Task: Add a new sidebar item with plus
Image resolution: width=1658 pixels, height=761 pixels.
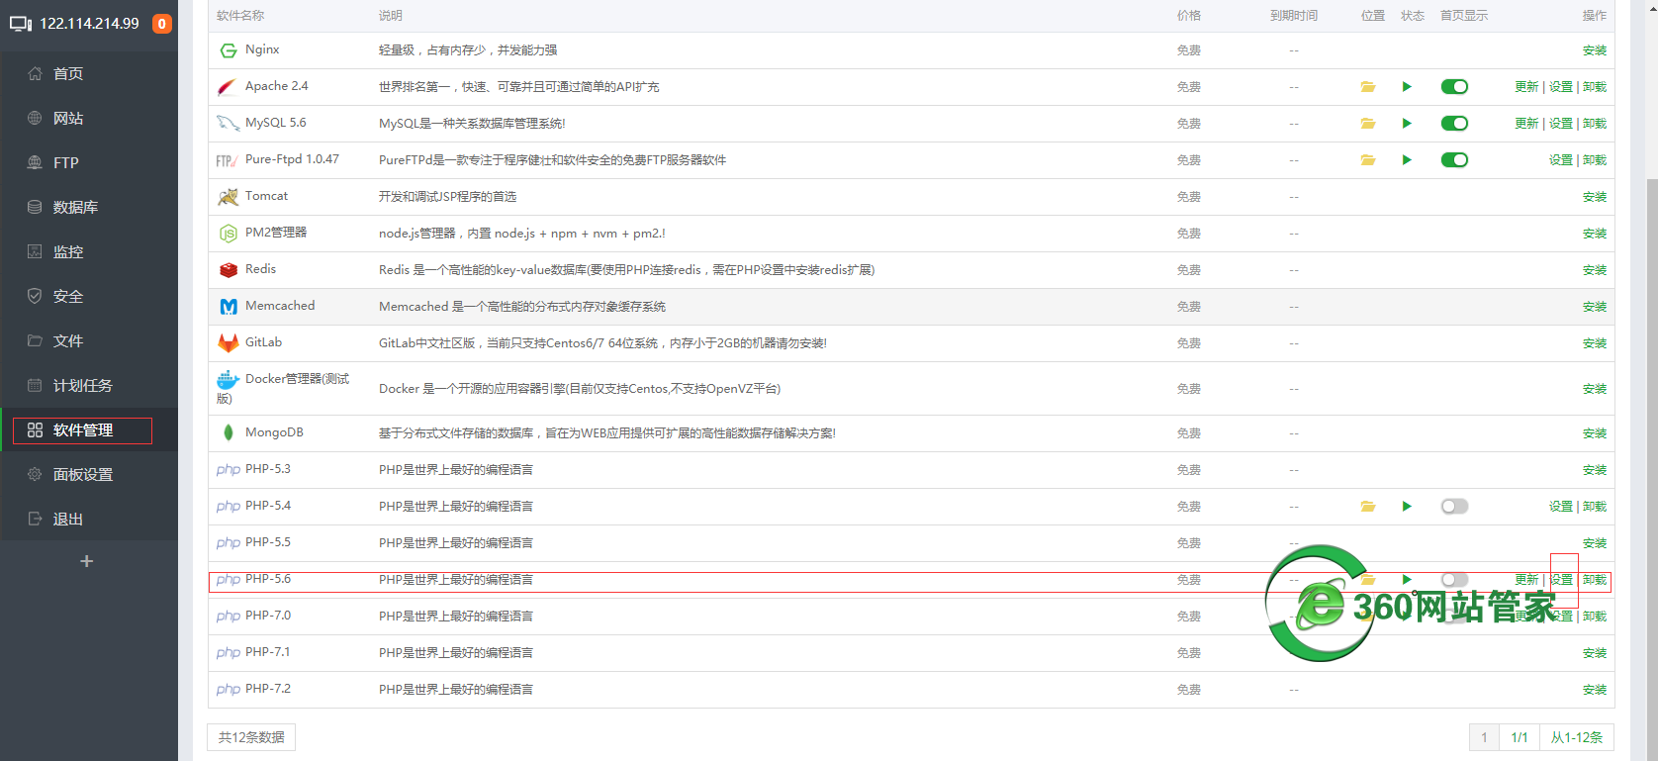Action: click(x=87, y=561)
